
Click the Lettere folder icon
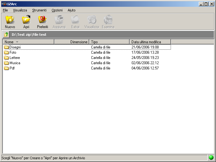click(6, 58)
